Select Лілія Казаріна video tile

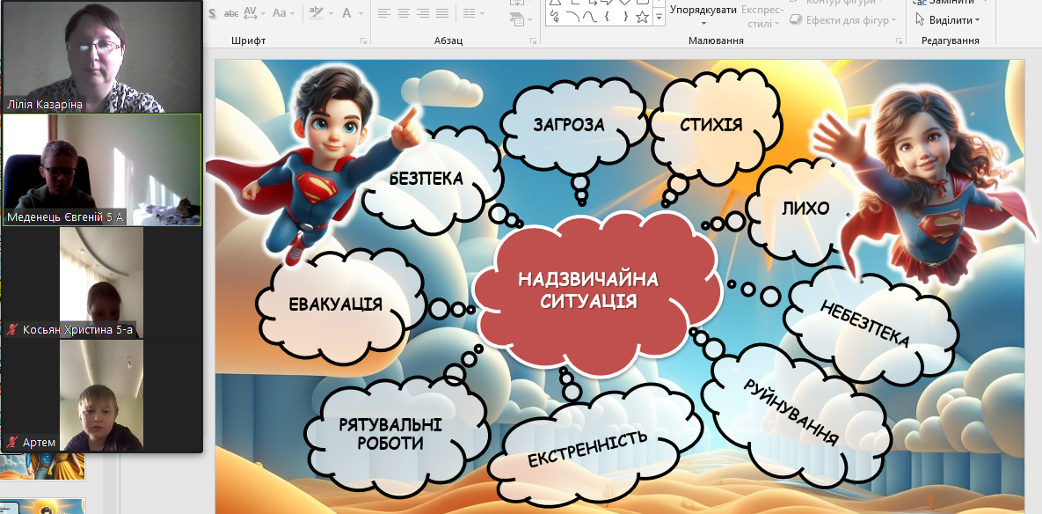tap(102, 56)
